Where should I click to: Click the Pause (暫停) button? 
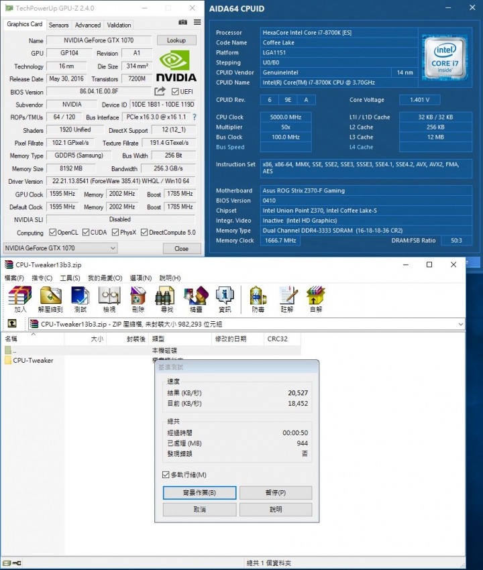tap(276, 493)
